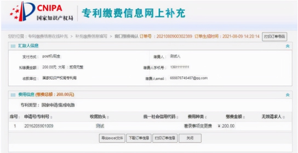Sort by the 申请号/专利号 column

[x=38, y=117]
